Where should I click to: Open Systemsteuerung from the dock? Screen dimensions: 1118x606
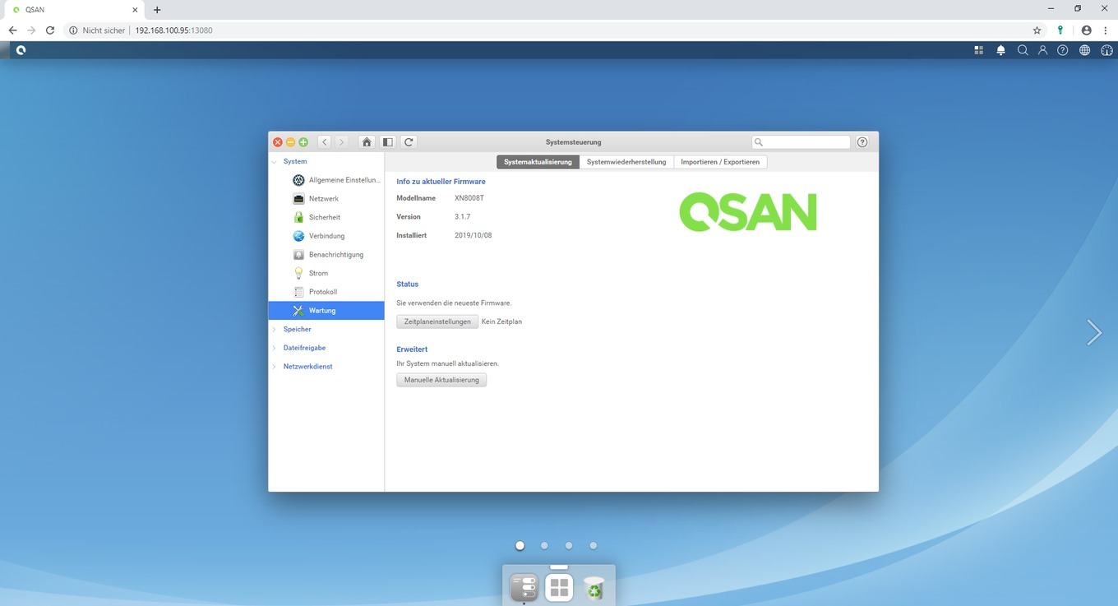[x=524, y=588]
